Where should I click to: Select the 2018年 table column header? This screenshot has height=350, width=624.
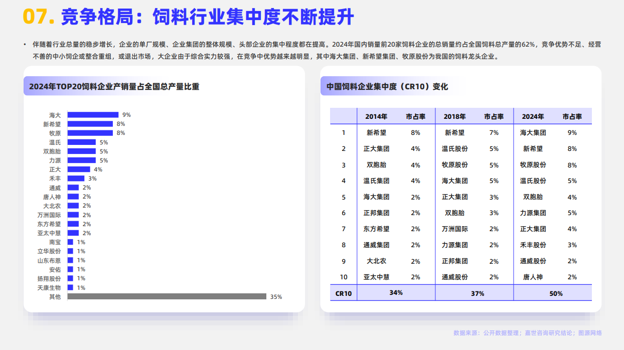point(454,116)
